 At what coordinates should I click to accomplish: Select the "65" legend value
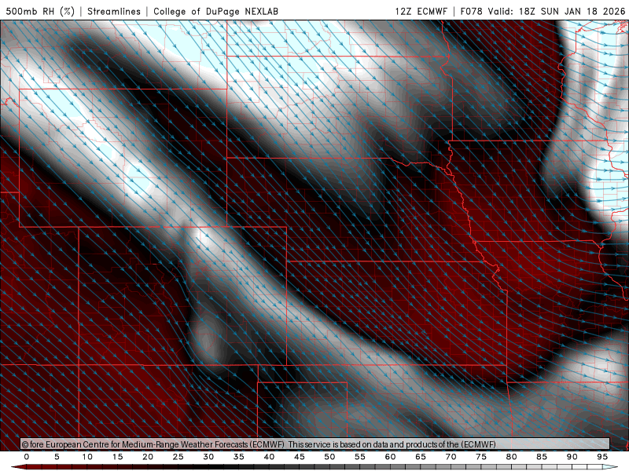click(421, 457)
